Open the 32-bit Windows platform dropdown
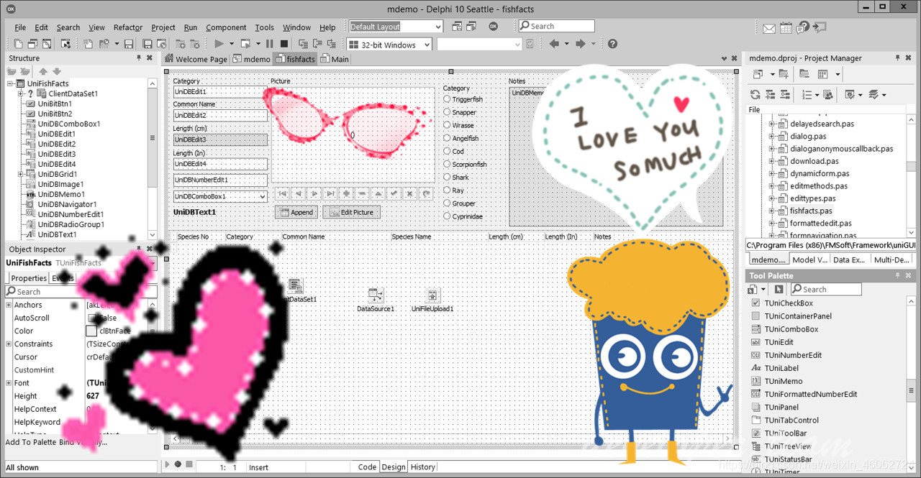921x478 pixels. click(x=427, y=45)
